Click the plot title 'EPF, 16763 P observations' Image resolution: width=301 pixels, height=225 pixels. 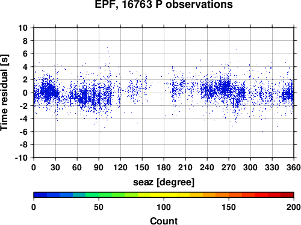pyautogui.click(x=164, y=4)
